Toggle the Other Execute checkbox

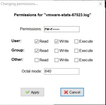[76, 60]
